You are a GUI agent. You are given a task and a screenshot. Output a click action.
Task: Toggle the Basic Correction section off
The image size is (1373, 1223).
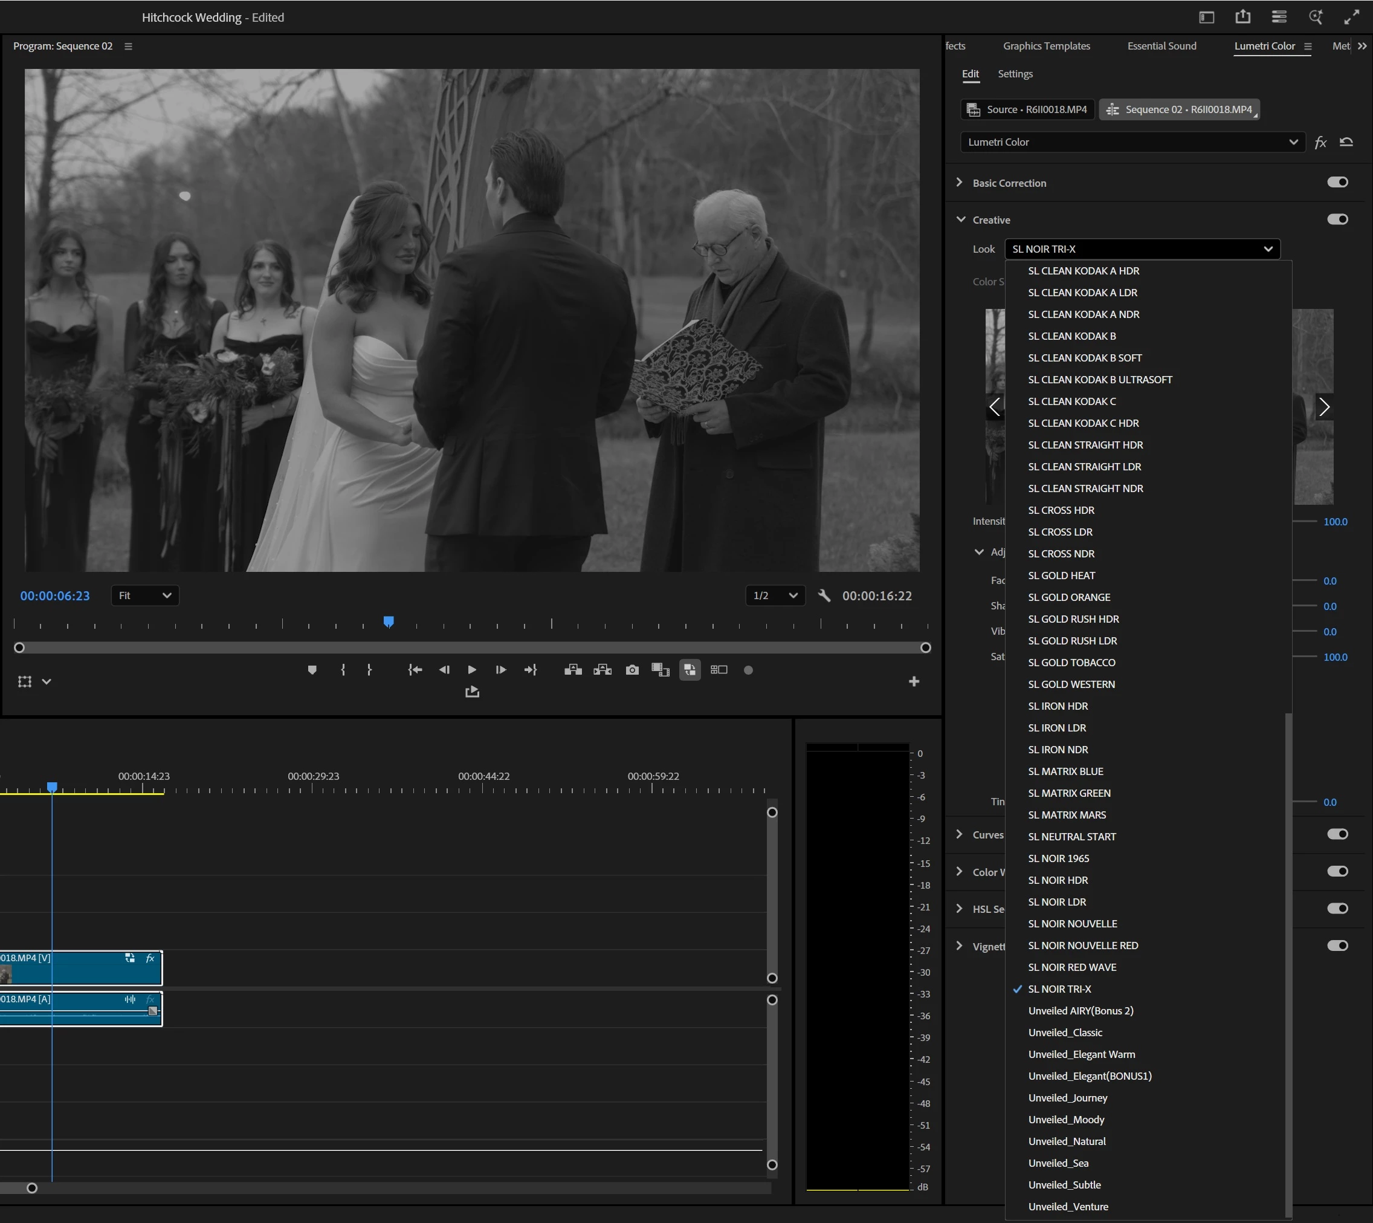click(x=1337, y=182)
